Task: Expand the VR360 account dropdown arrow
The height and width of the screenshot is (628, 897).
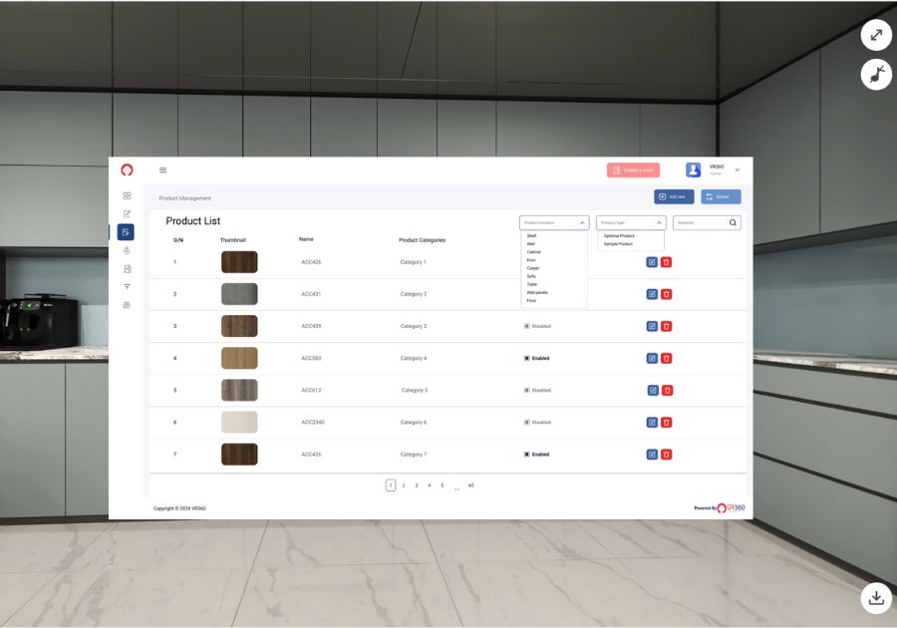Action: tap(737, 169)
